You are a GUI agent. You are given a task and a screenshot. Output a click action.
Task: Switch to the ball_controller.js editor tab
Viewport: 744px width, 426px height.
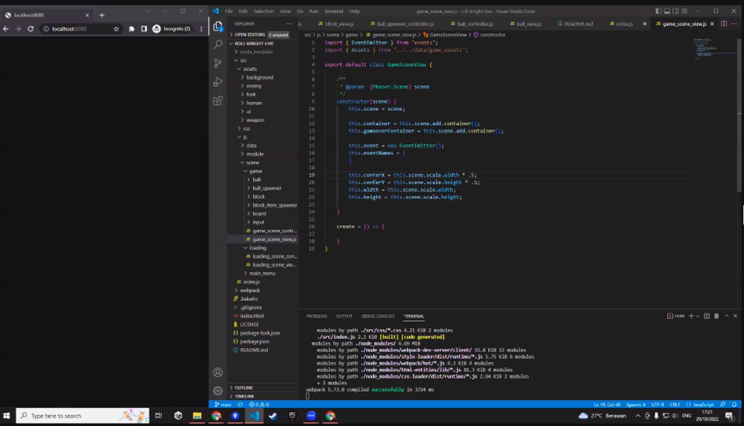click(473, 24)
